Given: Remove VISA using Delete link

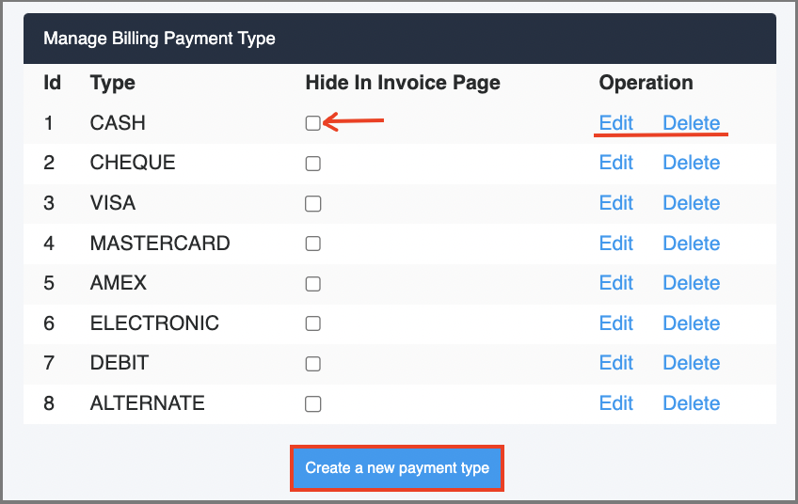Looking at the screenshot, I should point(691,203).
